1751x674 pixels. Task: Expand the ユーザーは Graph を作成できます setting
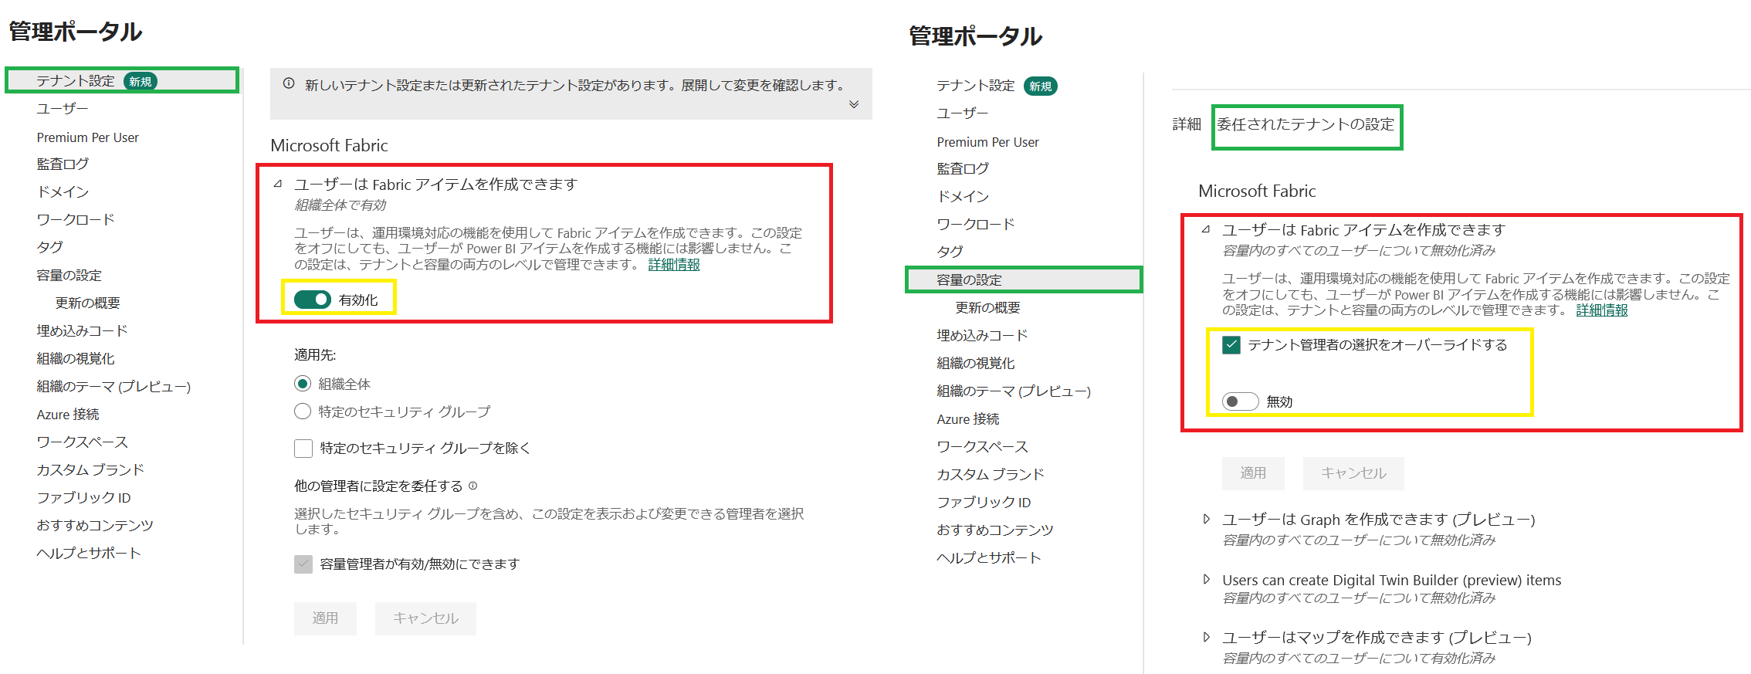[x=1207, y=520]
